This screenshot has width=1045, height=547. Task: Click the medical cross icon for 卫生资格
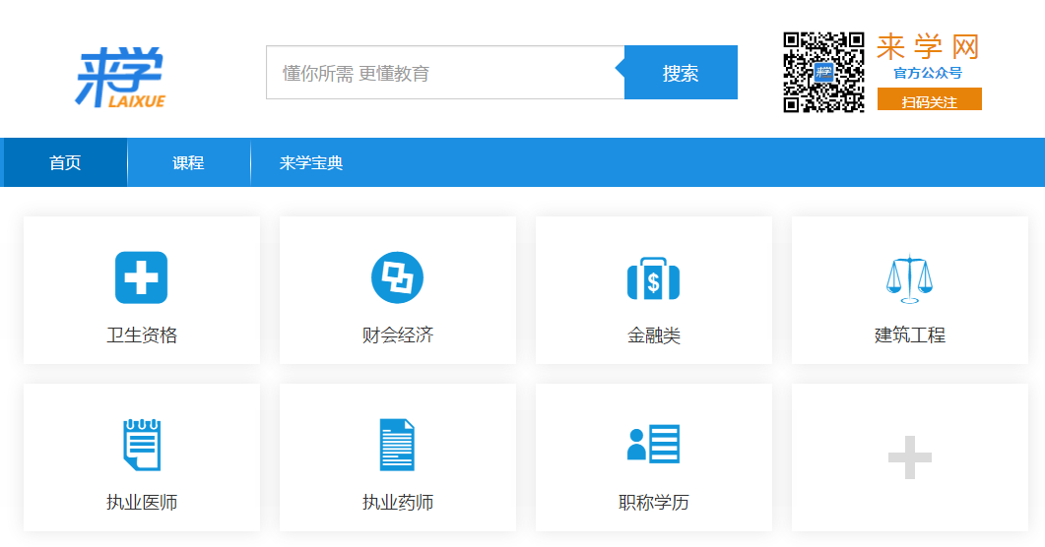141,277
